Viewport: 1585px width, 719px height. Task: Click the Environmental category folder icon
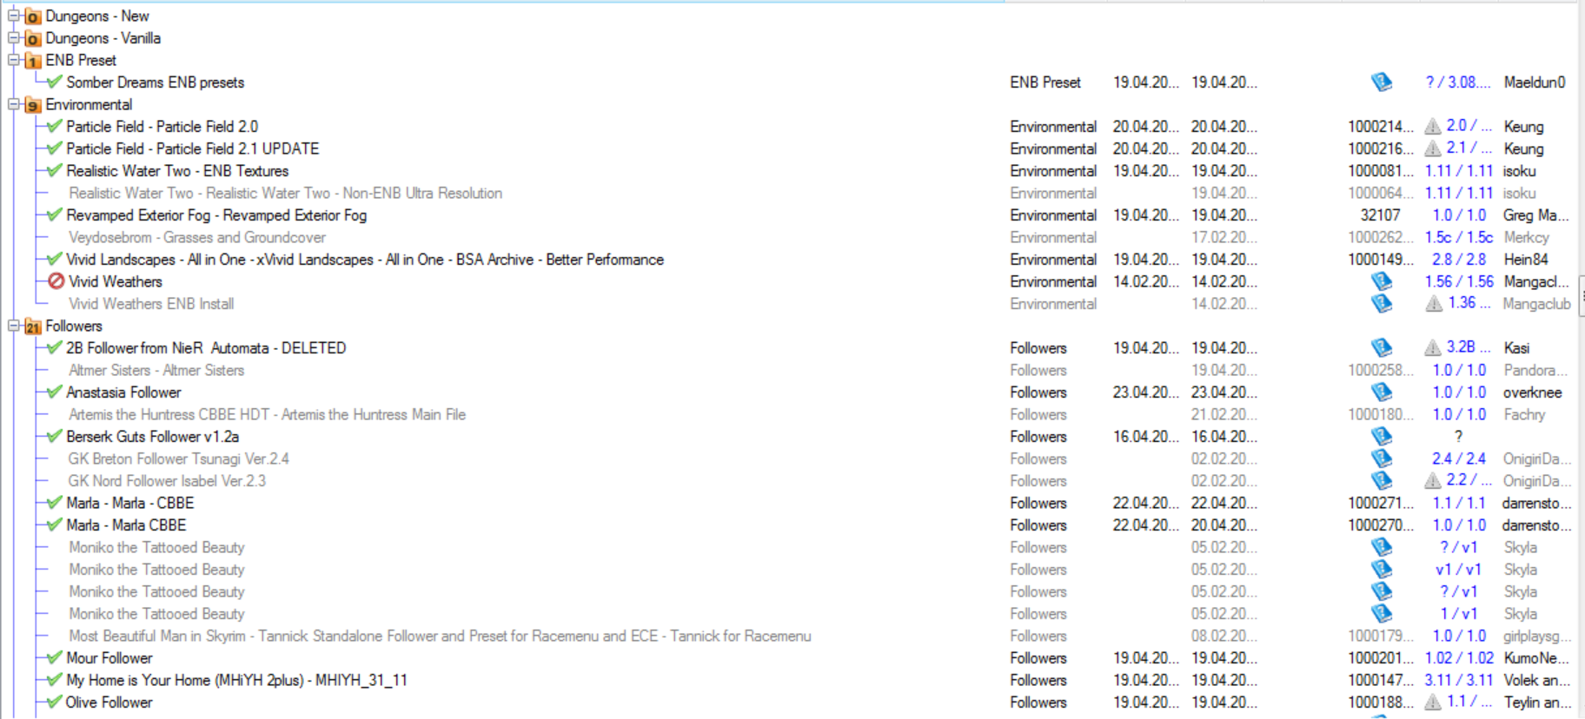click(x=33, y=105)
